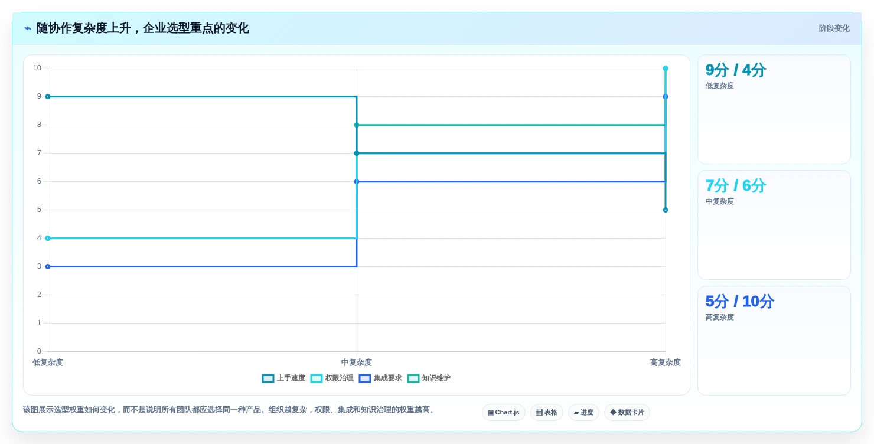Toggle the 集成要求 legend item
Viewport: 874px width, 444px height.
(380, 378)
